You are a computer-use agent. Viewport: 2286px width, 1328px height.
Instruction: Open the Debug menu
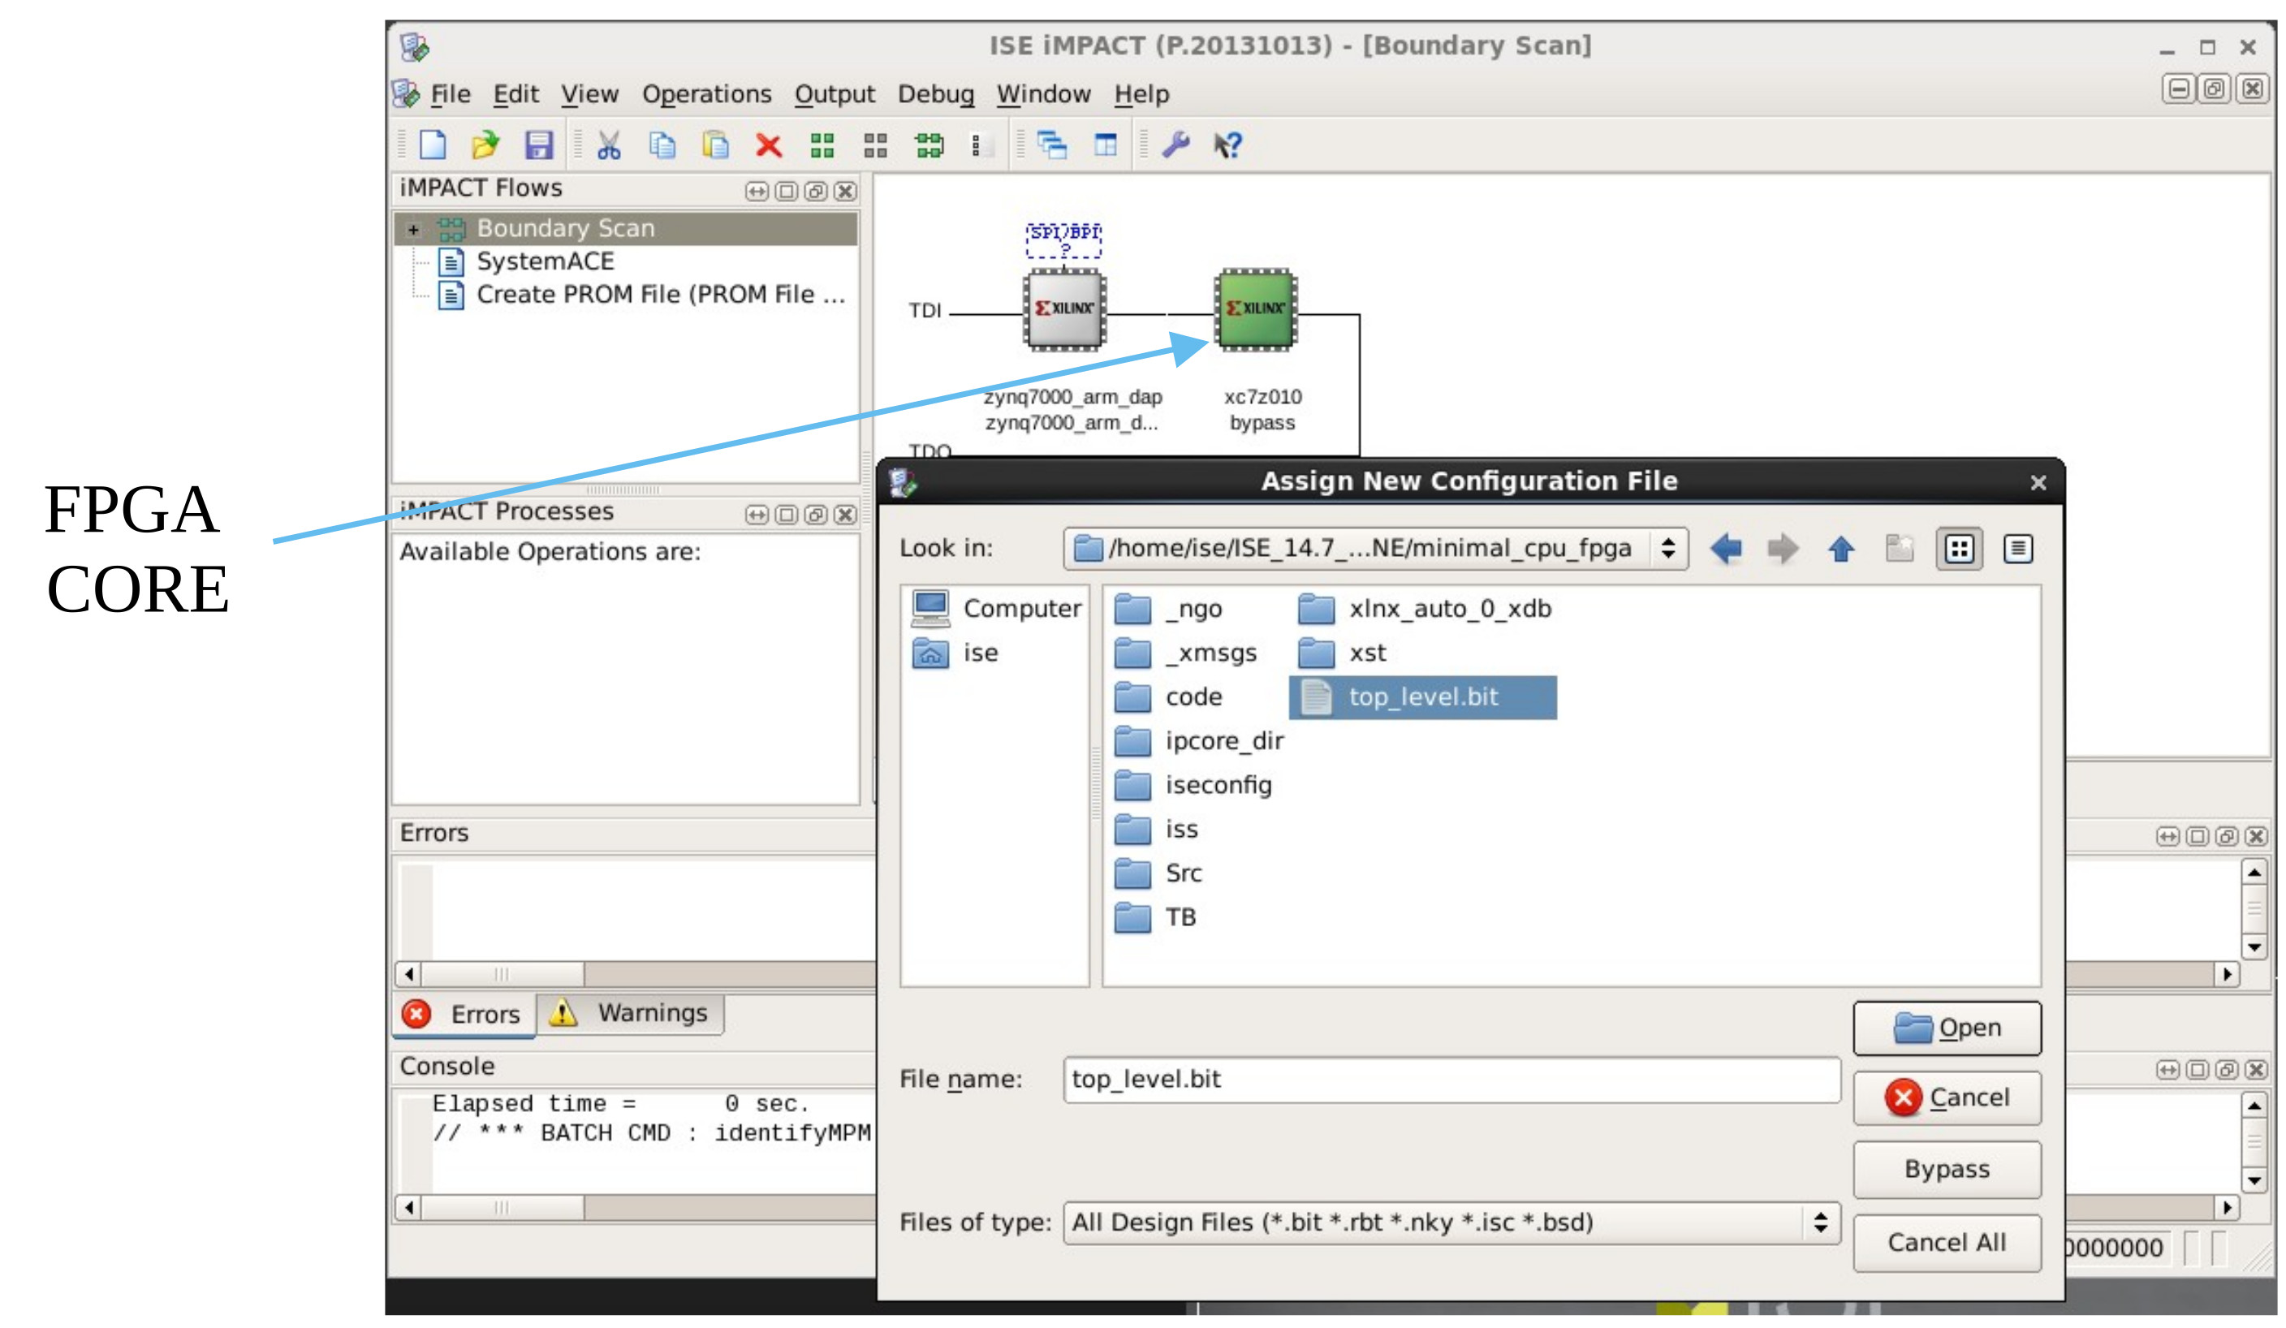(x=936, y=94)
